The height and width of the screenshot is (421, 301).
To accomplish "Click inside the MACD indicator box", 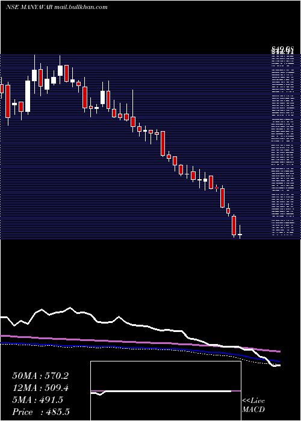I will pyautogui.click(x=166, y=391).
